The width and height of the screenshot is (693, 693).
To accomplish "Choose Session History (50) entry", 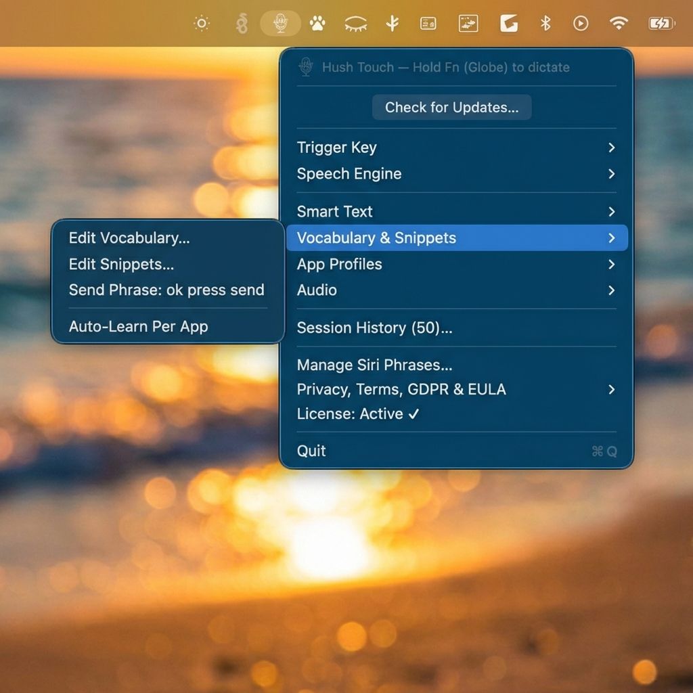I will 375,328.
